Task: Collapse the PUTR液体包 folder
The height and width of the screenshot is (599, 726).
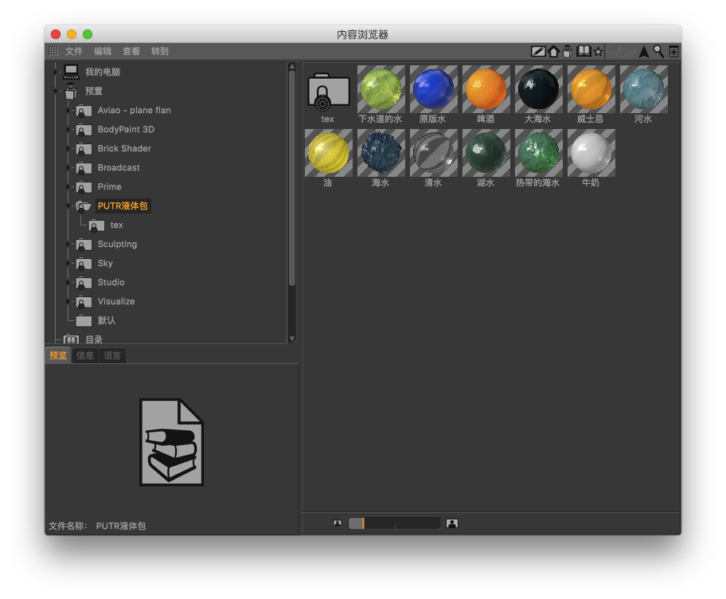Action: point(69,206)
